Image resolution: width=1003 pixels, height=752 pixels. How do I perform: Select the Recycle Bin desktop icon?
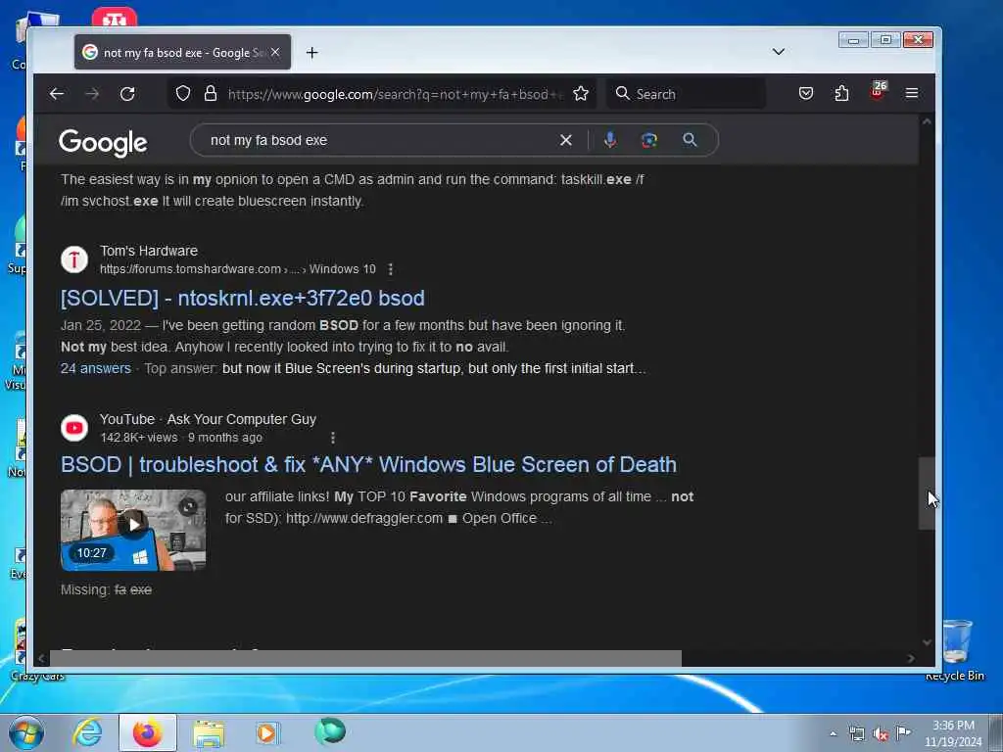pyautogui.click(x=956, y=649)
